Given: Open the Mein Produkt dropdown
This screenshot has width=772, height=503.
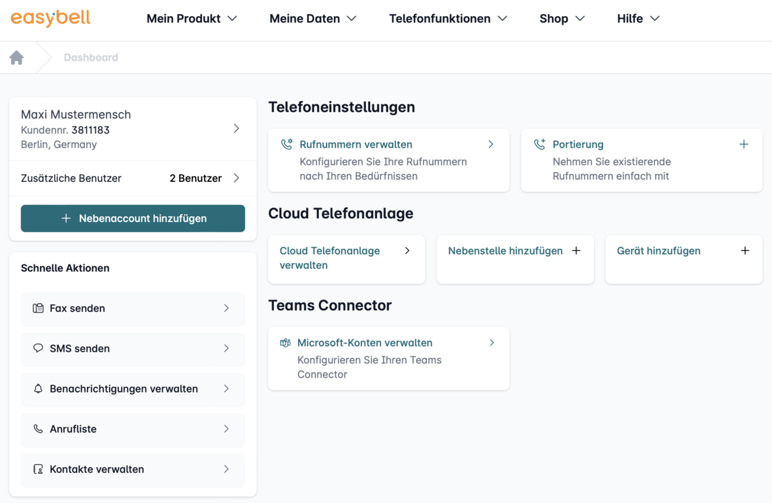Looking at the screenshot, I should click(191, 19).
